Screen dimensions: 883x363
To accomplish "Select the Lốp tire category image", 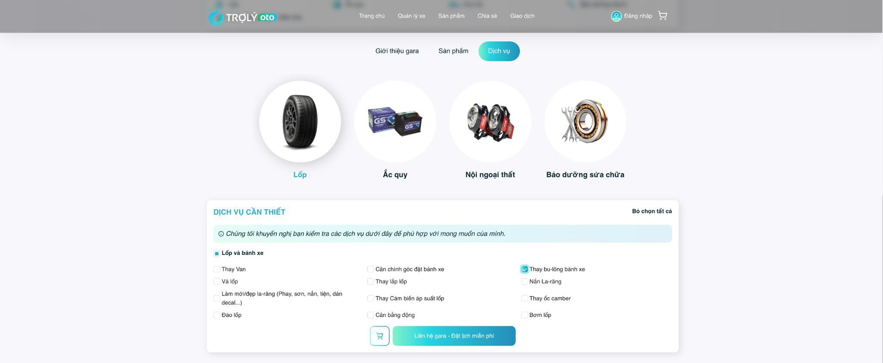I will (300, 122).
